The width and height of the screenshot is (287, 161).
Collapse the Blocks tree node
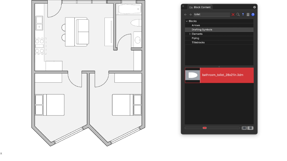coord(187,21)
